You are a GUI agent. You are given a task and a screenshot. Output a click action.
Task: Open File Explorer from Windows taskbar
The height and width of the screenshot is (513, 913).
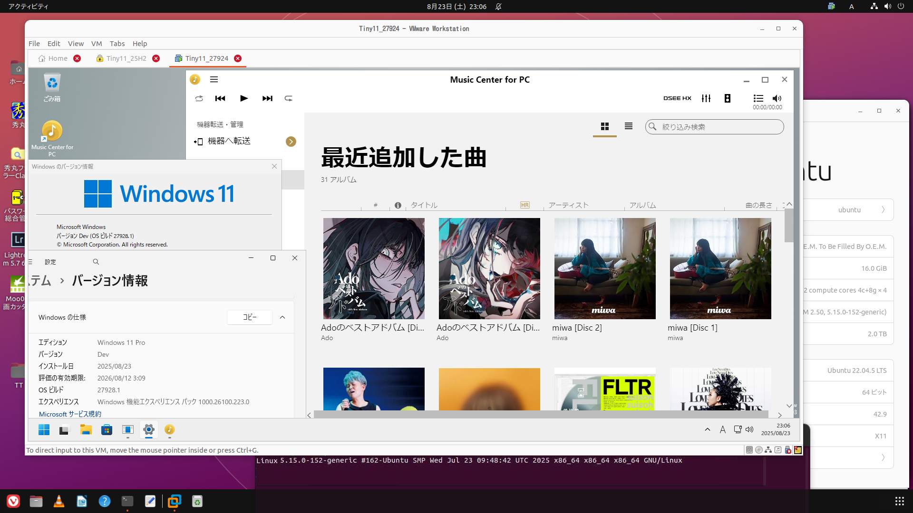(x=86, y=430)
